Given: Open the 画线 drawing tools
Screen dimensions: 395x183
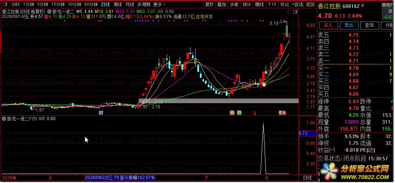Looking at the screenshot, I should [x=259, y=4].
